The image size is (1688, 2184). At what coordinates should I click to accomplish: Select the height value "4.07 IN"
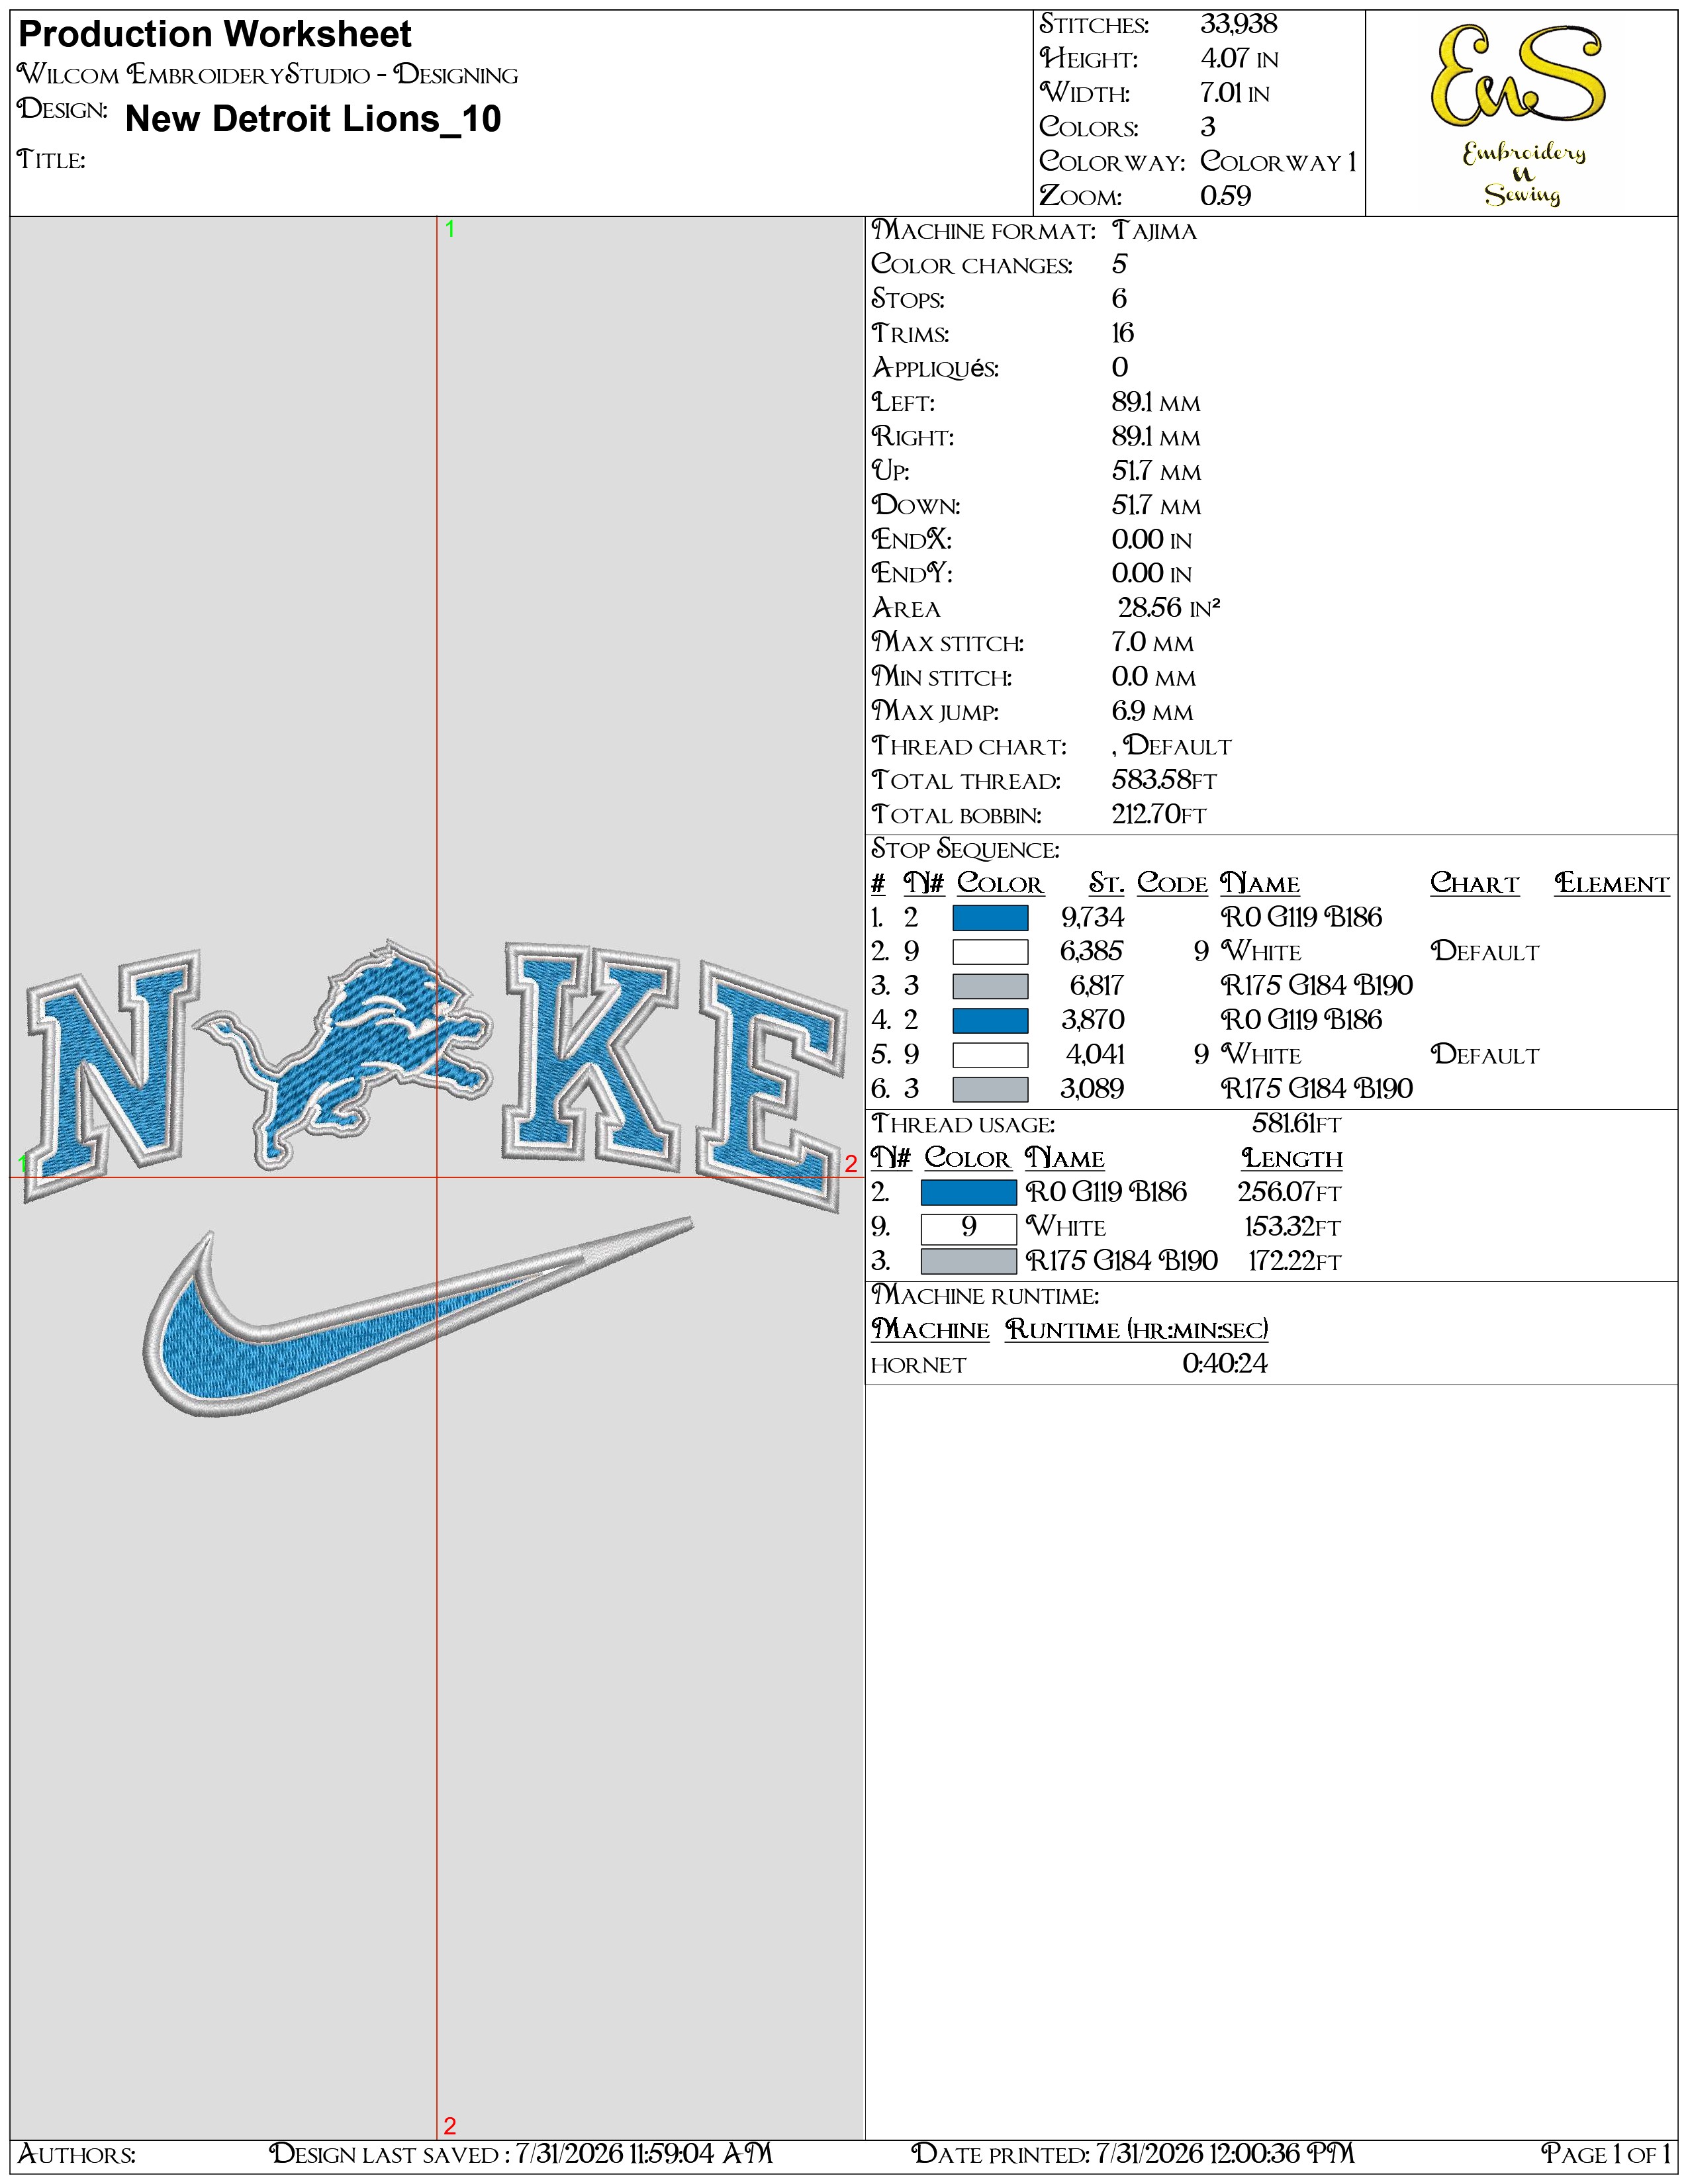(x=1239, y=59)
